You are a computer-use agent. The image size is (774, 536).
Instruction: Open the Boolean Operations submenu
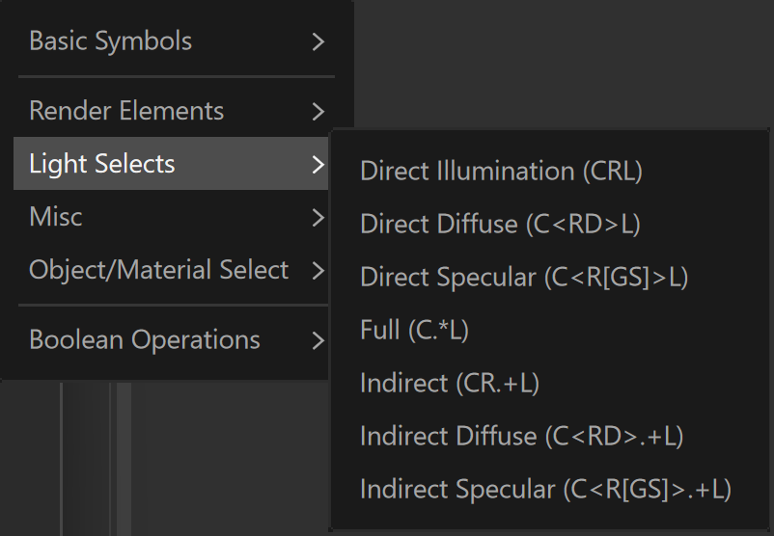tap(171, 339)
